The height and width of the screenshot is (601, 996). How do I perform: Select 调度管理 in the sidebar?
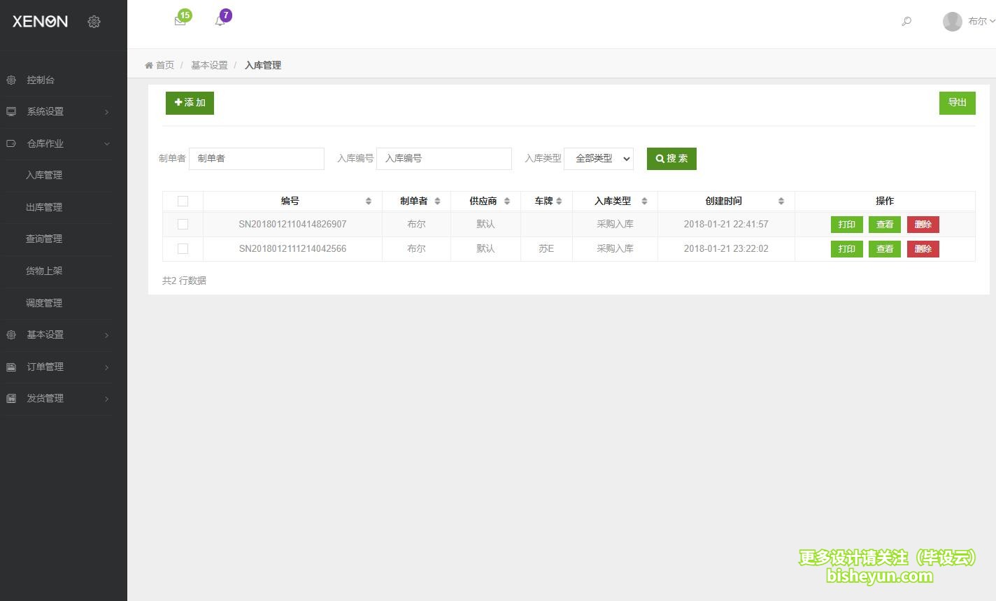point(44,303)
